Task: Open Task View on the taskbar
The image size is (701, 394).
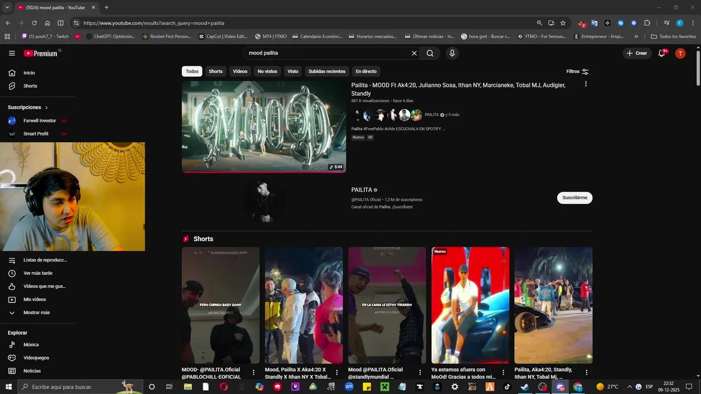Action: (169, 387)
